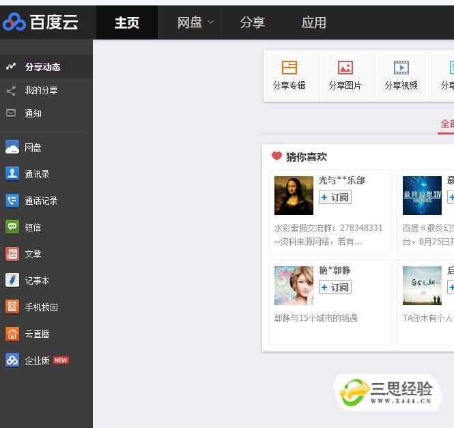Open 分享动态 in the sidebar
The height and width of the screenshot is (428, 454).
pos(46,67)
